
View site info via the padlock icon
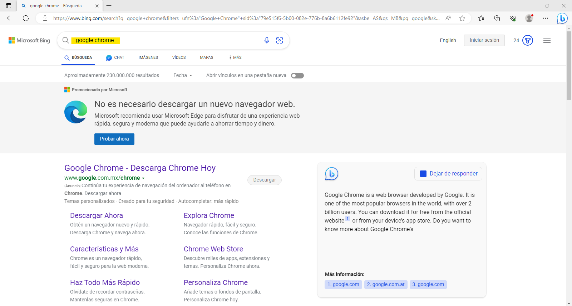(x=45, y=18)
